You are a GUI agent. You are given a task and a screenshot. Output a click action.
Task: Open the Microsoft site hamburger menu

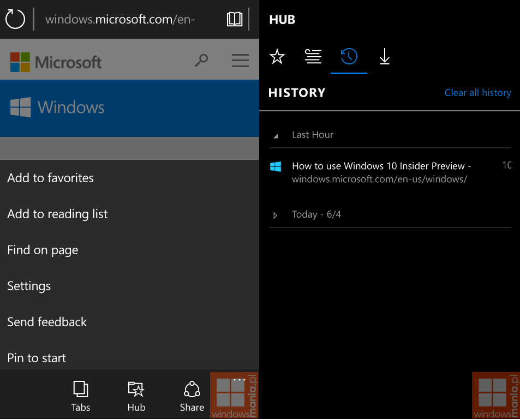[240, 61]
